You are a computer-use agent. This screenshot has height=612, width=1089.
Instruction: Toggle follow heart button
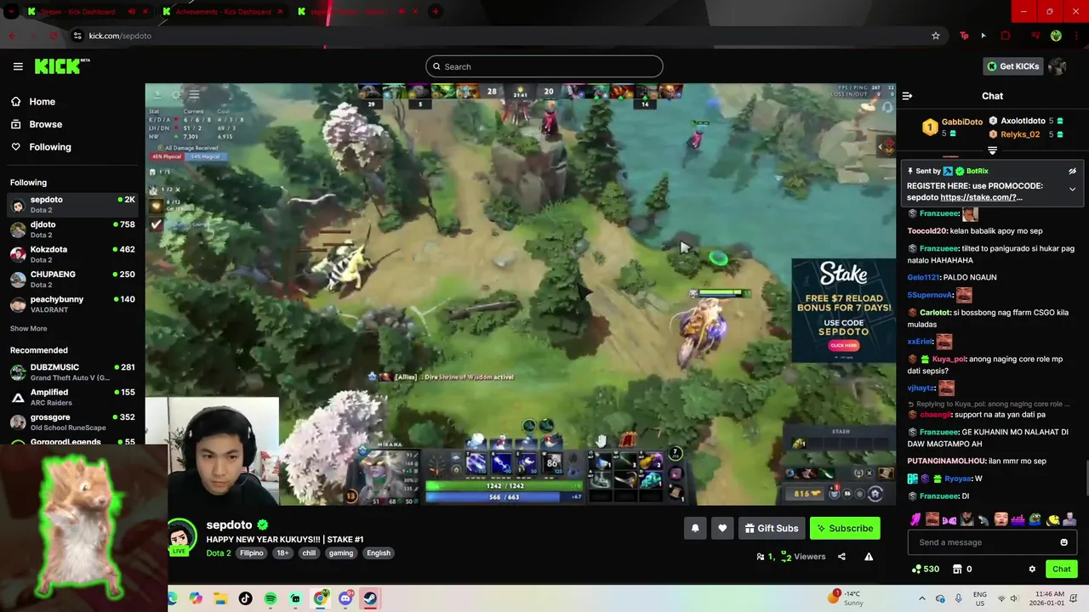point(722,528)
